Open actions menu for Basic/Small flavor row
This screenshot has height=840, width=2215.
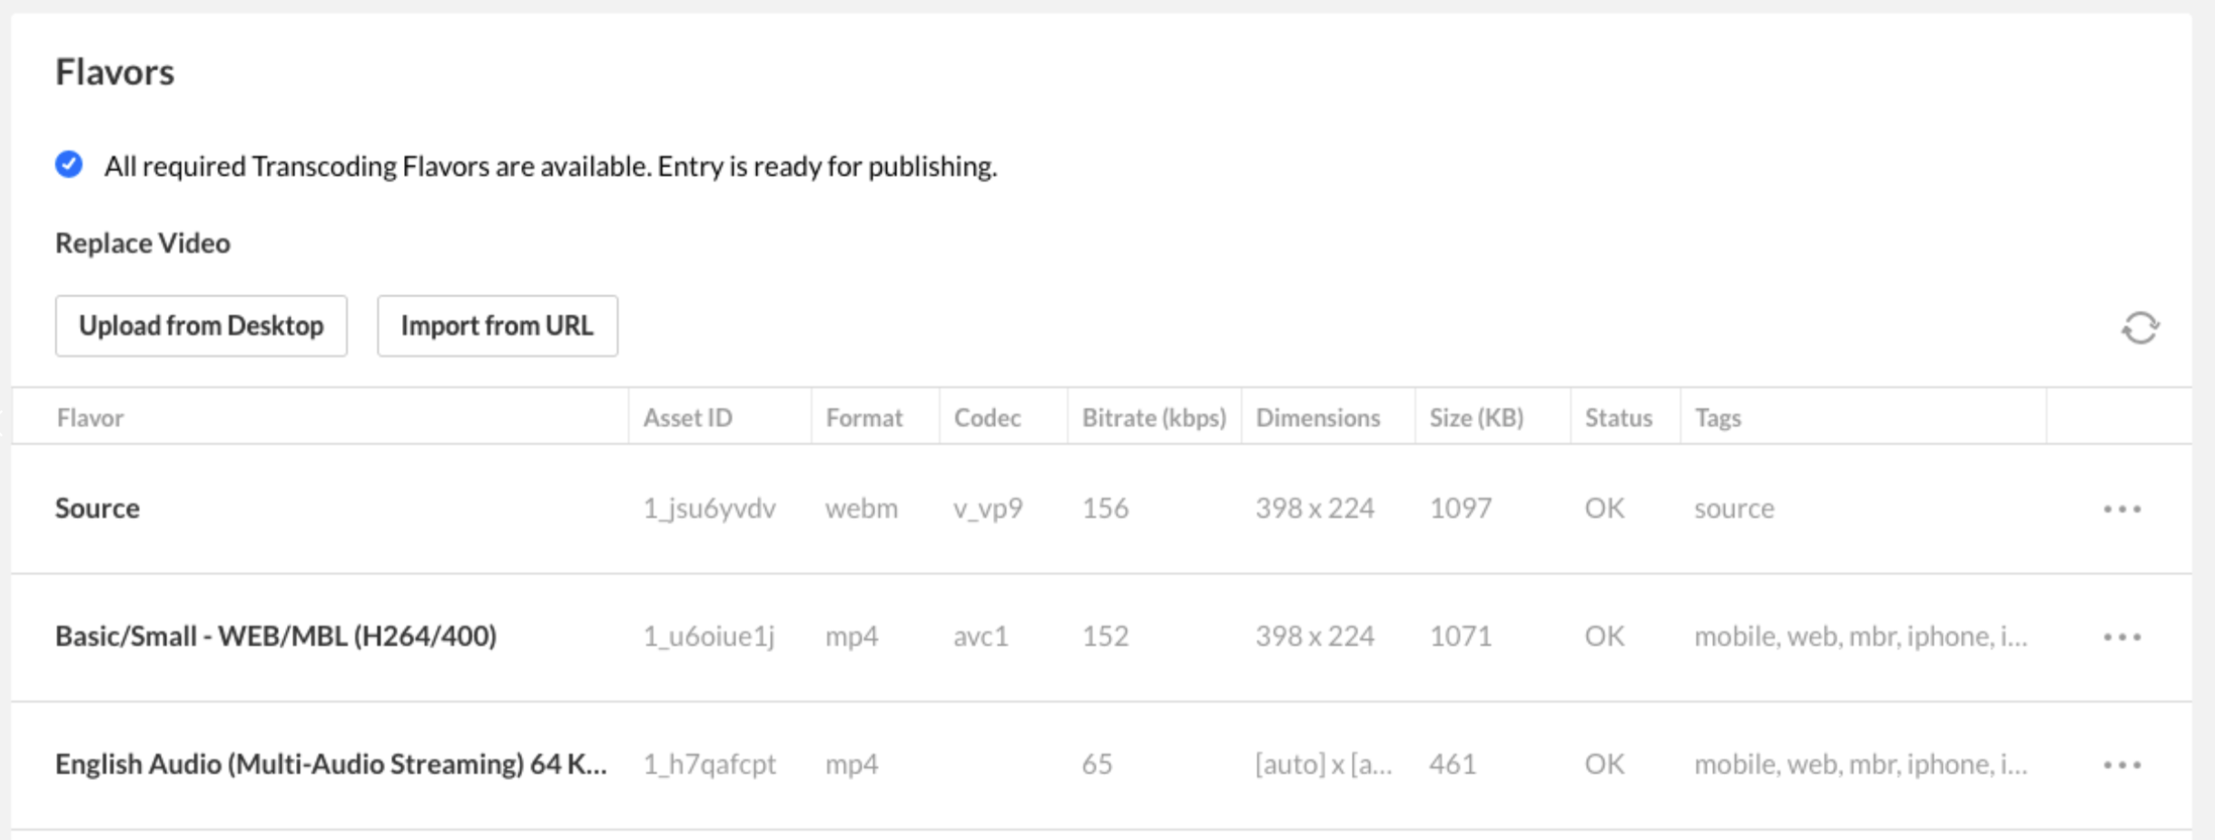(x=2121, y=637)
